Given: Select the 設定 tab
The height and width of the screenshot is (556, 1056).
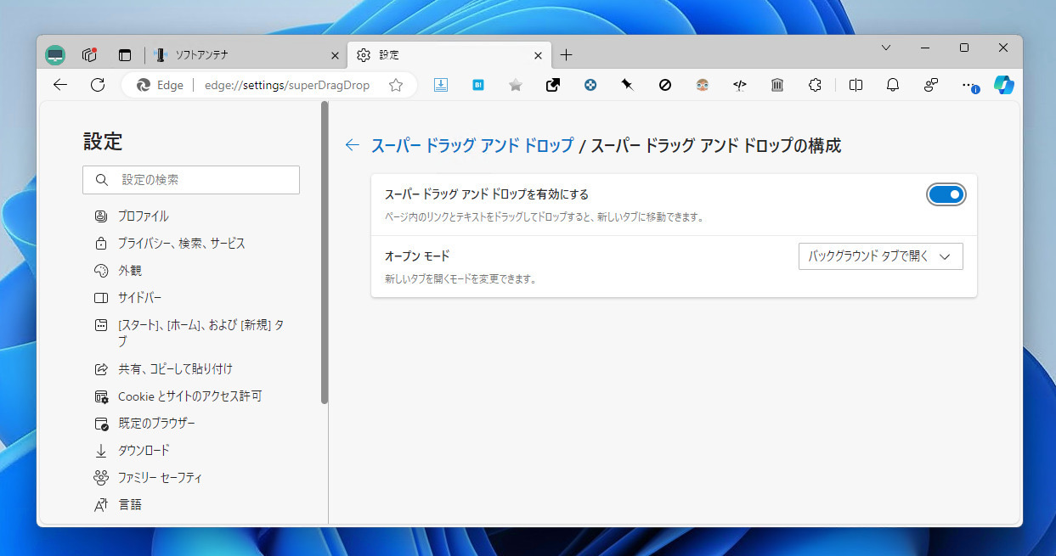Looking at the screenshot, I should [x=442, y=54].
